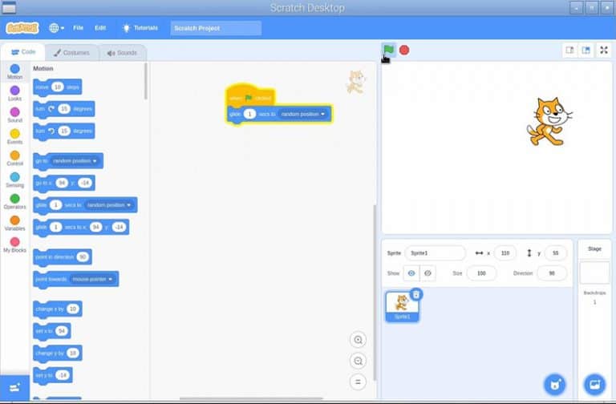This screenshot has height=404, width=616.
Task: Show the sprite with the eye icon
Action: point(411,273)
